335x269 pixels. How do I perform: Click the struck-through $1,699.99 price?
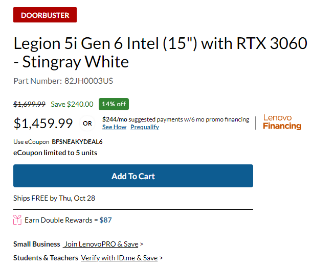point(30,104)
